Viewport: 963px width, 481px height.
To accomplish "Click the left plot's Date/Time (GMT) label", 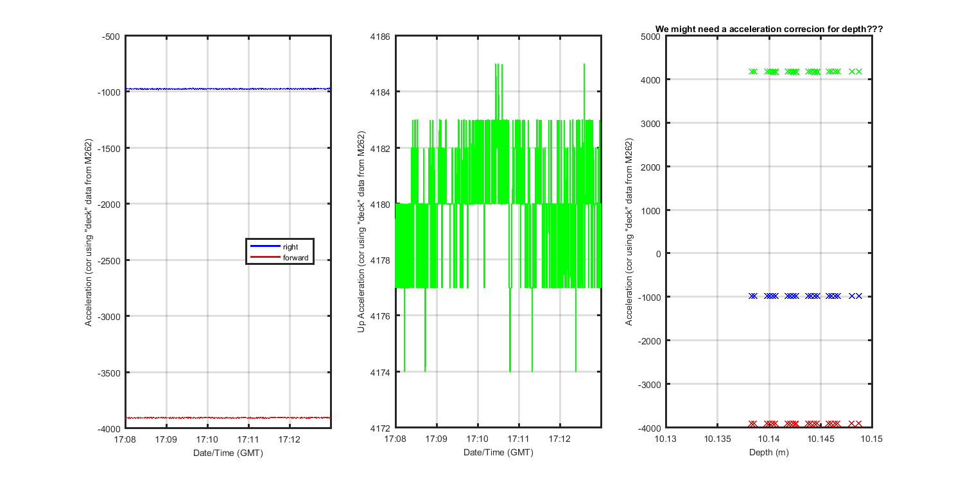I will coord(228,453).
